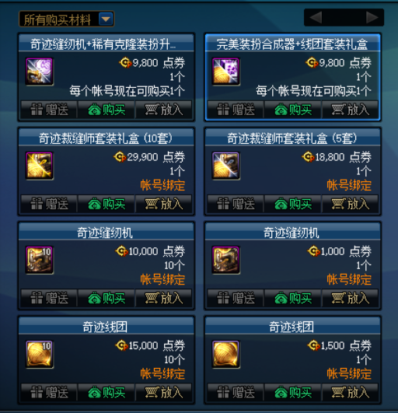Viewport: 398px width, 413px height.
Task: Add the 1,000 点券 奇迹缝纫机 to cart
Action: tap(351, 299)
